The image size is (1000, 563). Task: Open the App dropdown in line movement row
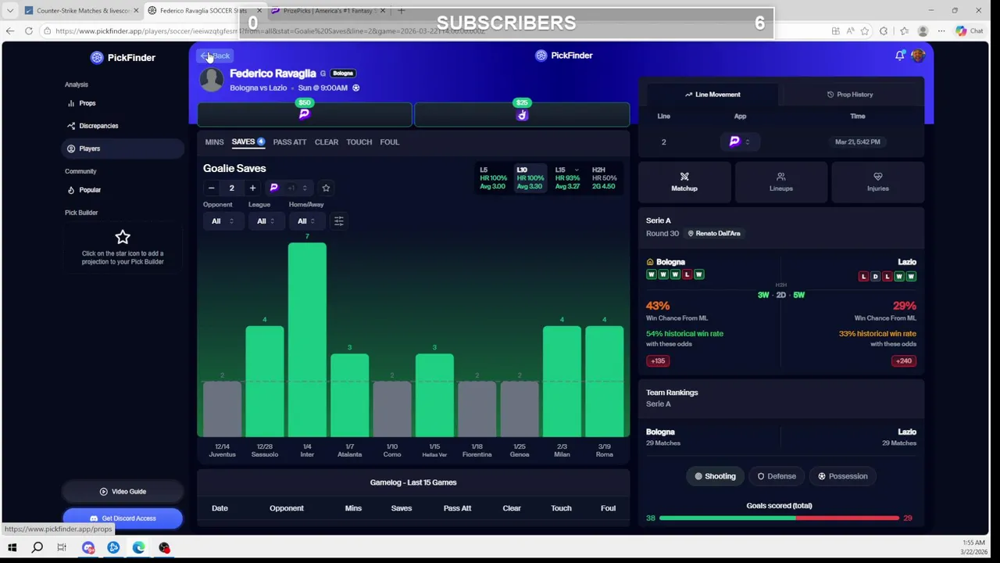click(x=740, y=142)
